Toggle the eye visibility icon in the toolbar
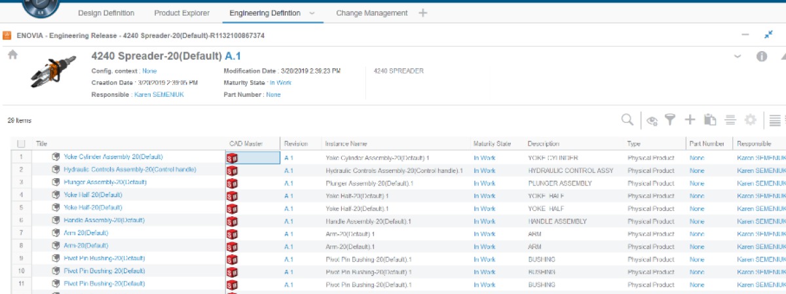The height and width of the screenshot is (294, 786). pos(651,120)
